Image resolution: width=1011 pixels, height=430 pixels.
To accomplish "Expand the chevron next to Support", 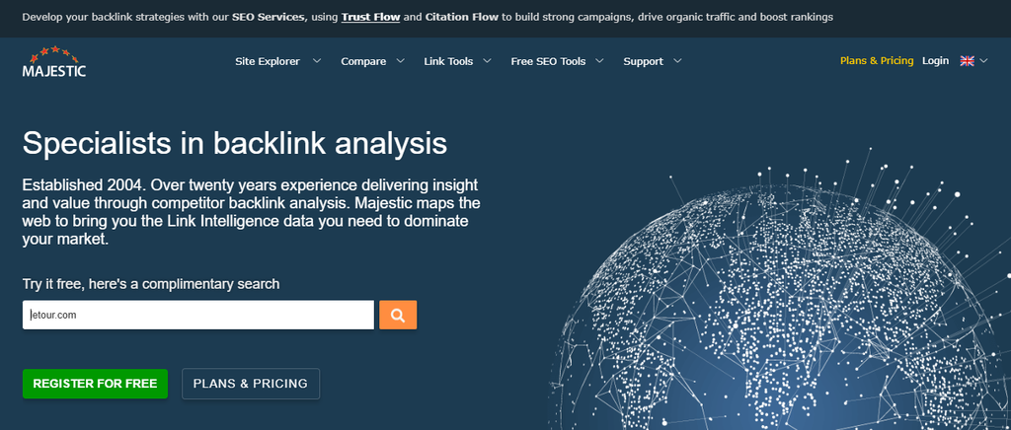I will [x=677, y=61].
